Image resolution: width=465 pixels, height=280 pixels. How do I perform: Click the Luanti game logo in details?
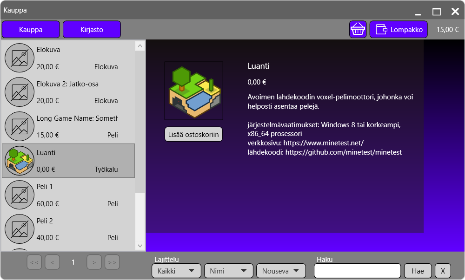click(193, 91)
